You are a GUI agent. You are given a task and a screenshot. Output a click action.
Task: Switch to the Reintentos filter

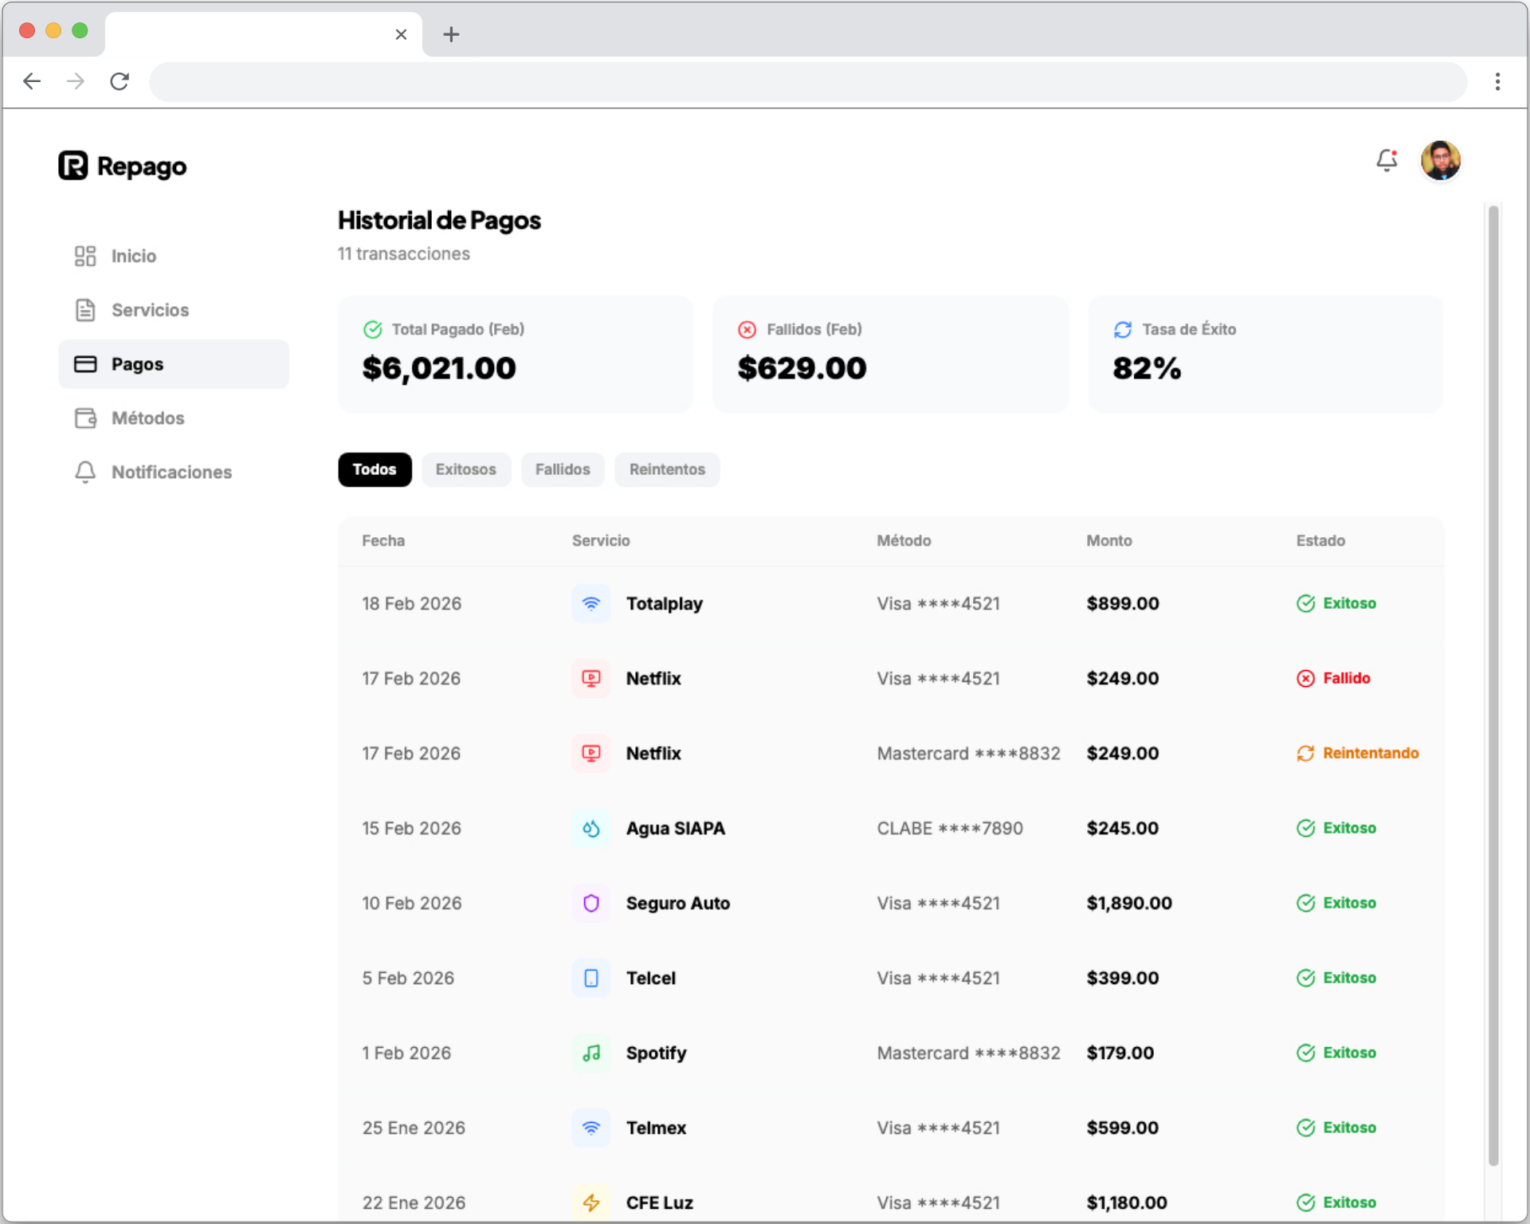point(667,469)
